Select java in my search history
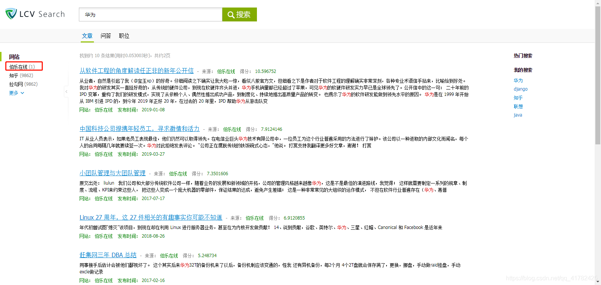Image resolution: width=601 pixels, height=285 pixels. (518, 115)
